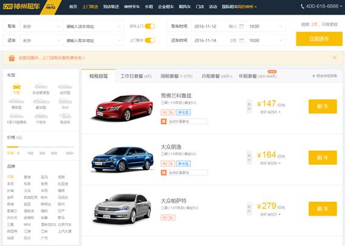
Task: Click the phone icon beside 400-616-6666
Action: coord(303,7)
